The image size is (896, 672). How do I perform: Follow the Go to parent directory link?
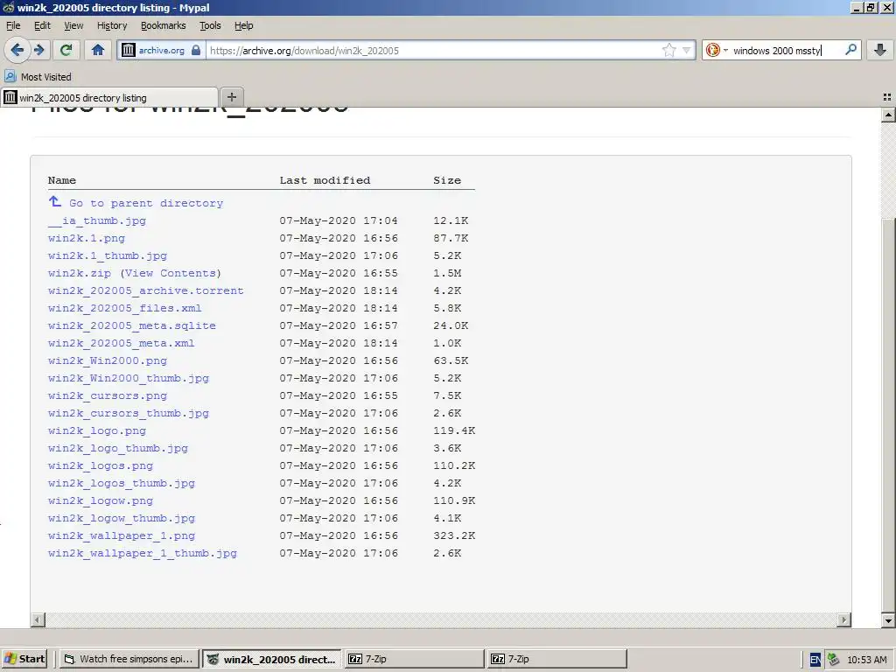(146, 203)
